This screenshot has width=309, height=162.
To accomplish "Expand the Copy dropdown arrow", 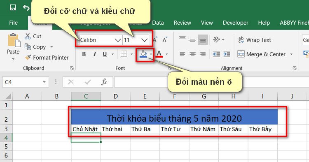I will pos(51,47).
